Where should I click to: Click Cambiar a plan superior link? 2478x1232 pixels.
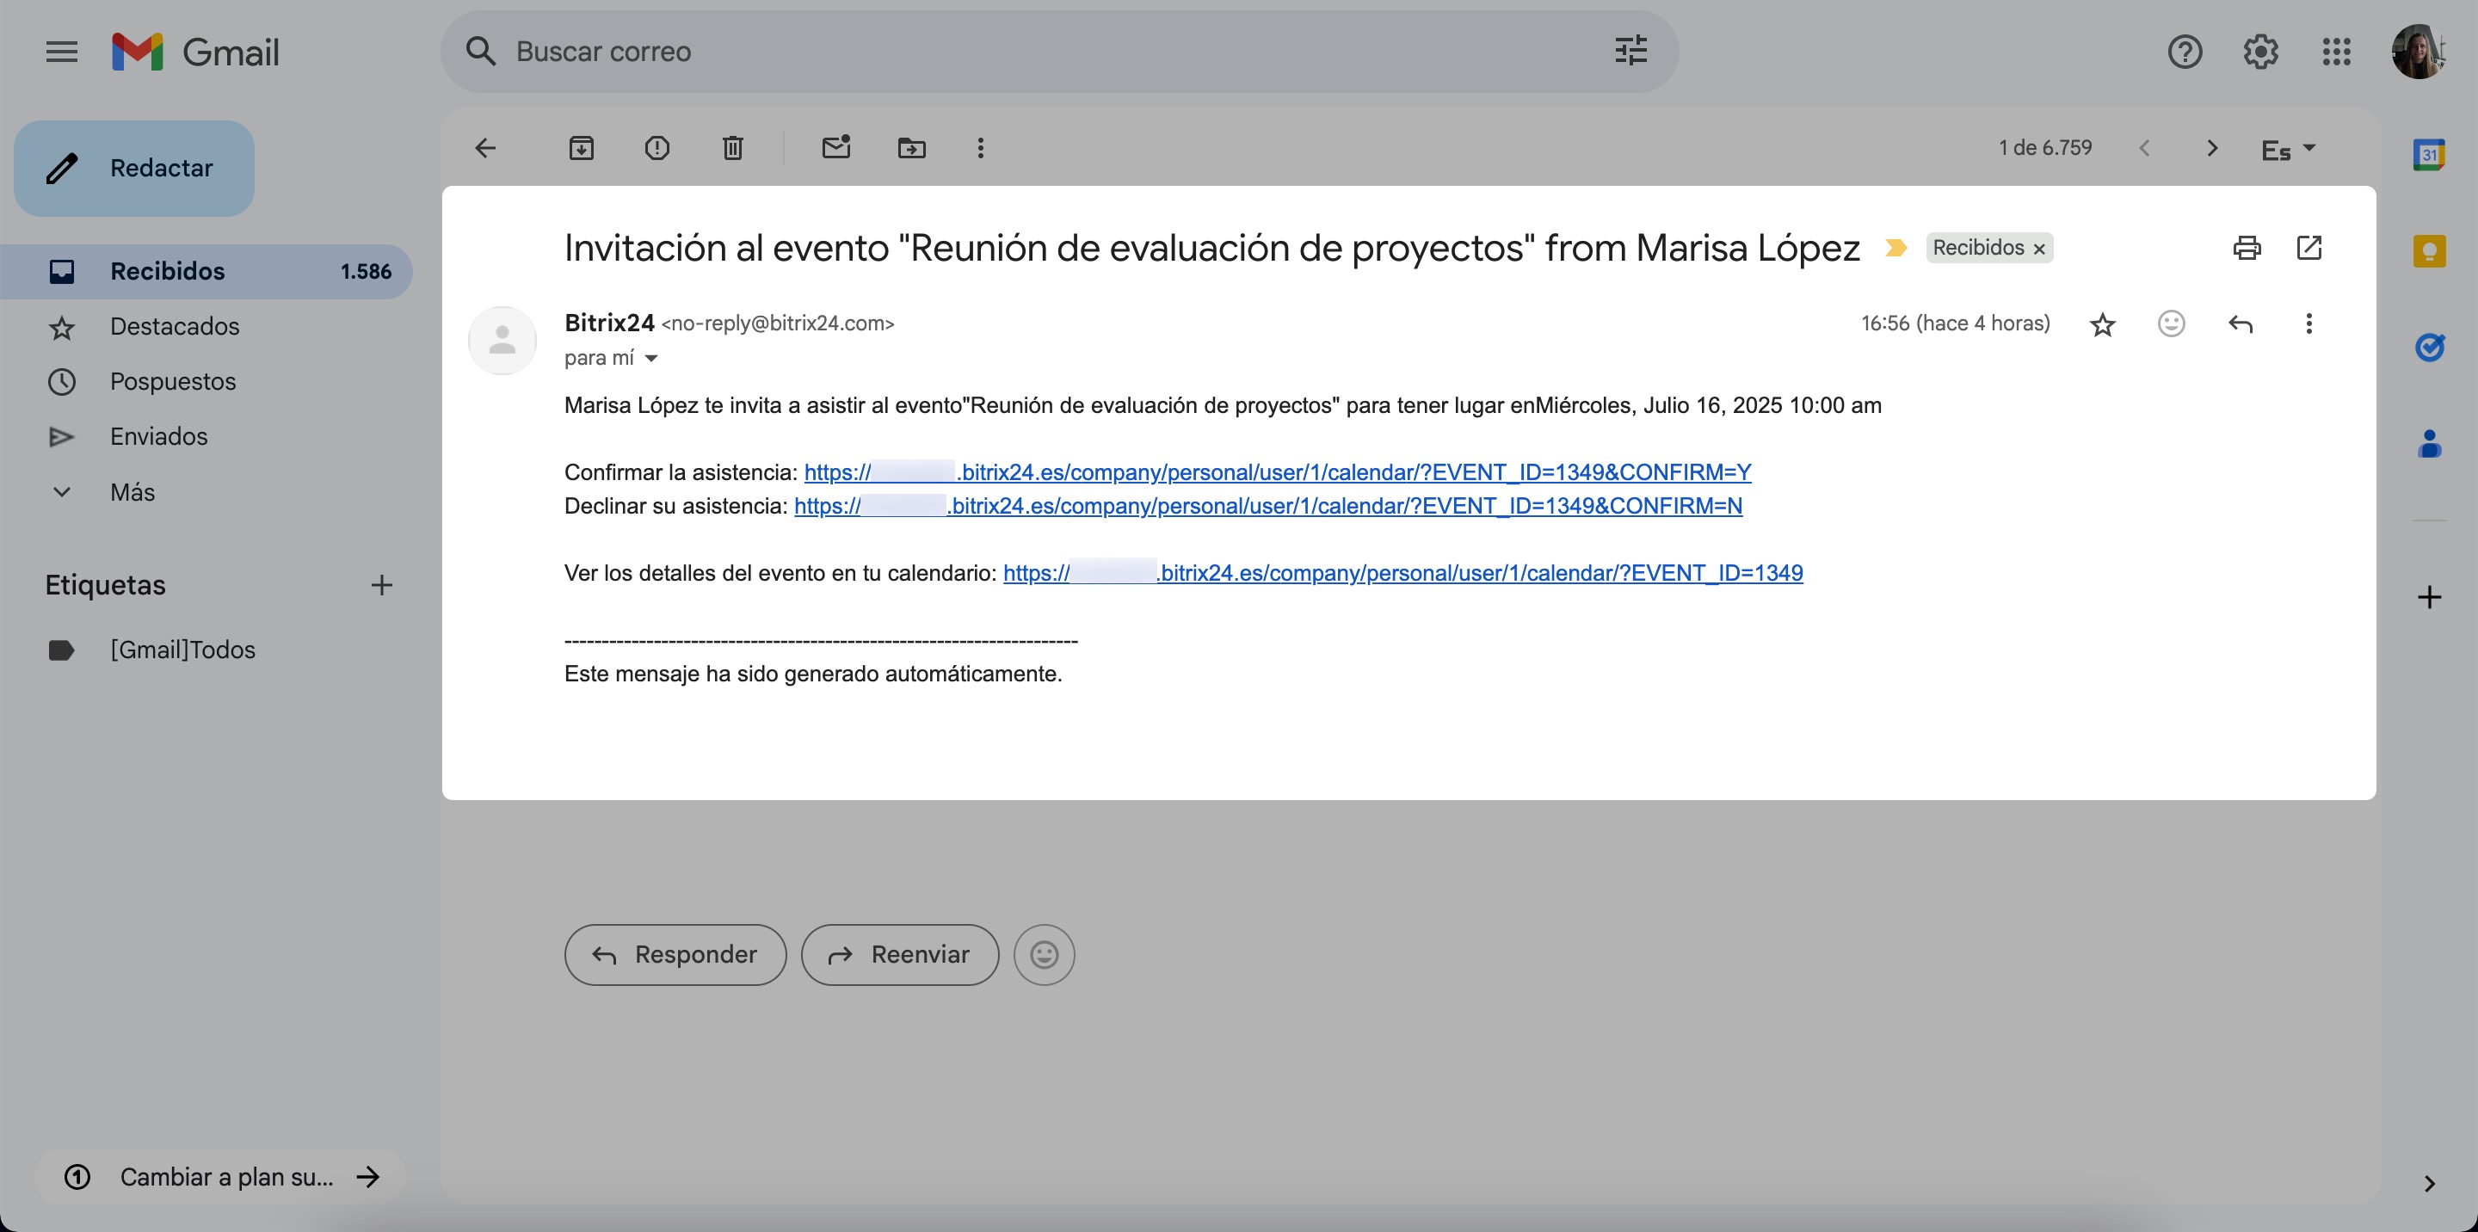point(219,1177)
